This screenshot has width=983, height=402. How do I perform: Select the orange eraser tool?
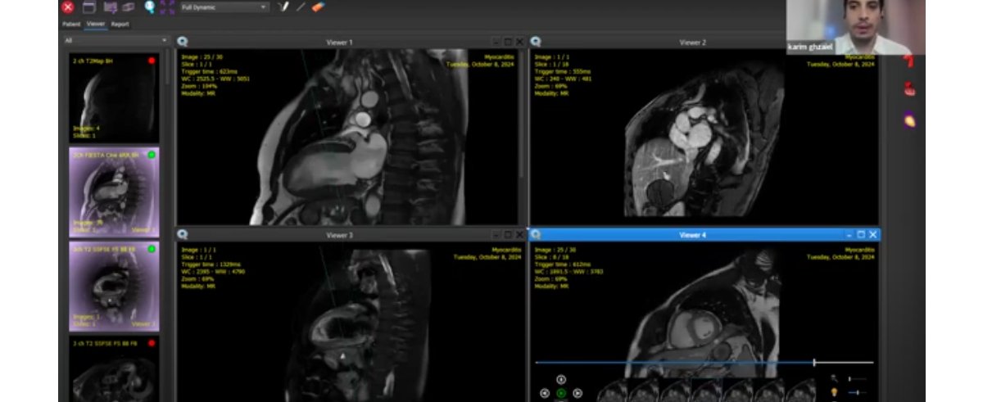[x=319, y=7]
